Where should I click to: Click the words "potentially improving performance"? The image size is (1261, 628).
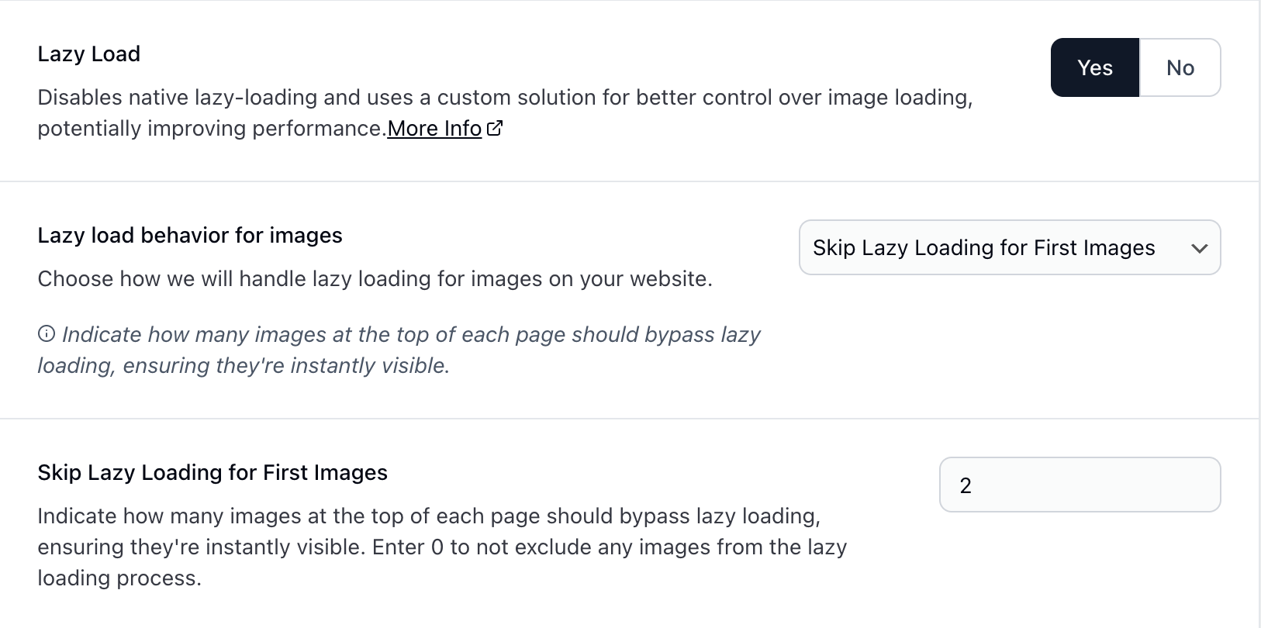(211, 129)
